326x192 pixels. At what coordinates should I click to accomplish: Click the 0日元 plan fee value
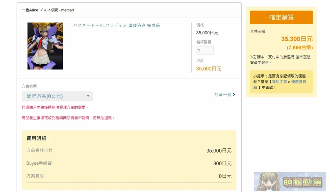225,176
